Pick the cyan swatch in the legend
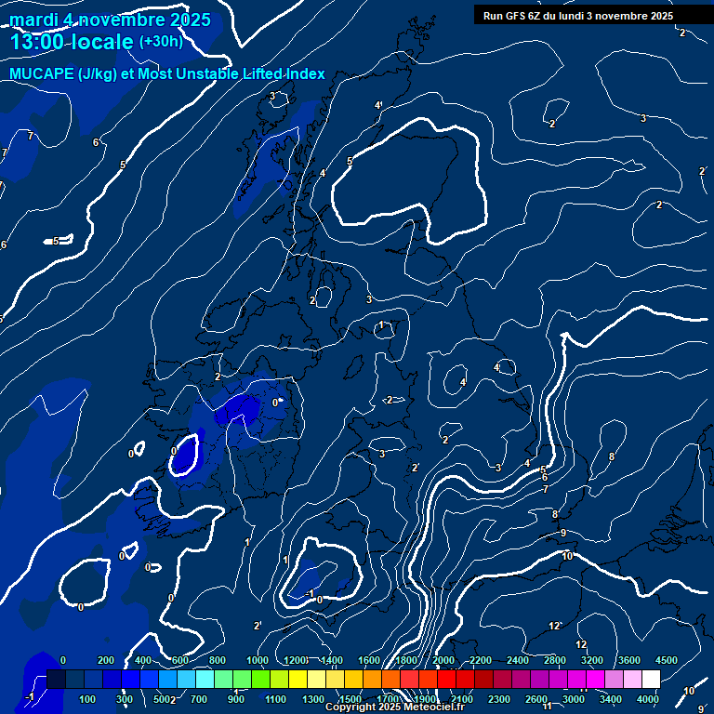The height and width of the screenshot is (714, 714). pos(205,679)
